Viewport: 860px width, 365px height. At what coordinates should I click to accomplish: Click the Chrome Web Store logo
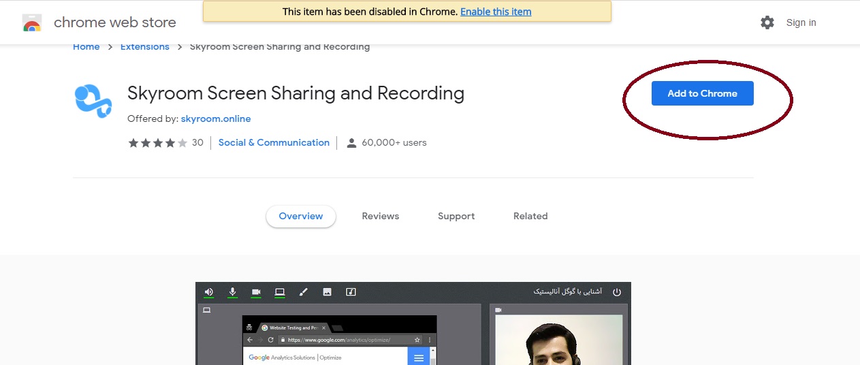point(32,22)
